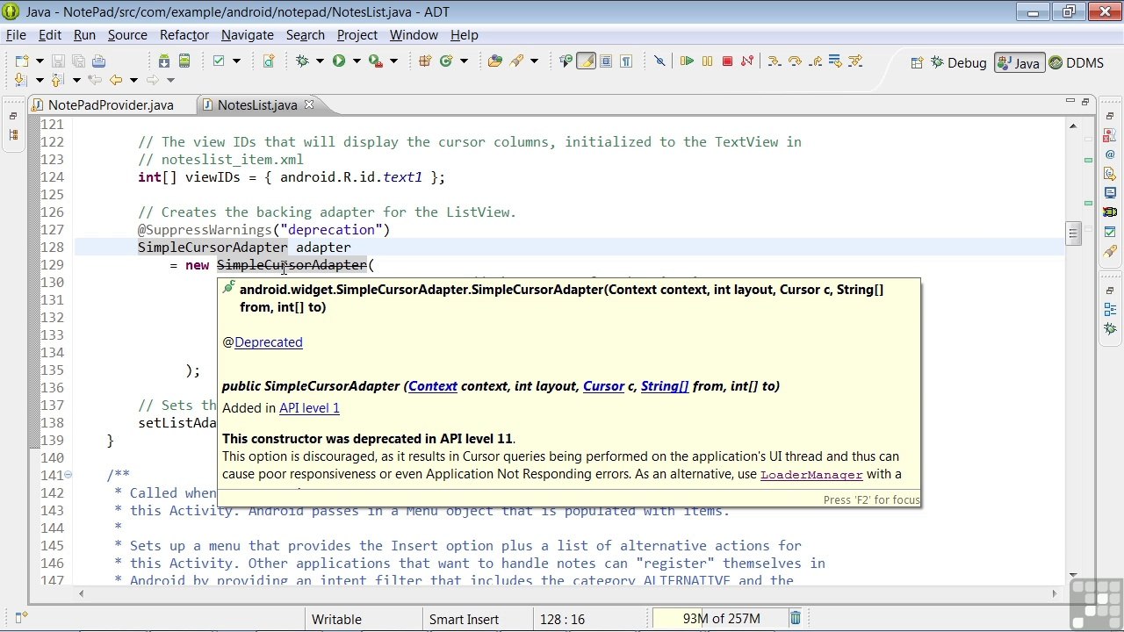Click the New Java Package icon
Image resolution: width=1124 pixels, height=632 pixels.
click(x=425, y=61)
